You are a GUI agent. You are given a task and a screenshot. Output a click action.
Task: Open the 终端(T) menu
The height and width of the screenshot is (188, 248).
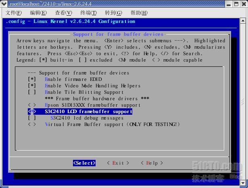pos(88,13)
